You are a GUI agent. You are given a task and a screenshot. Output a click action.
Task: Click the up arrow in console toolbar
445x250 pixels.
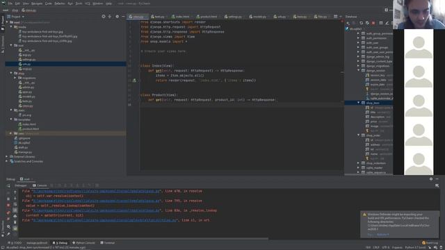pos(15,192)
